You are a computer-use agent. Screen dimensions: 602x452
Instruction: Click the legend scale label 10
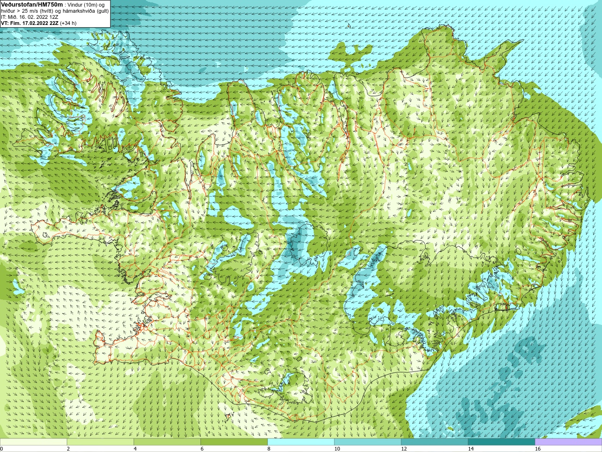click(x=337, y=449)
